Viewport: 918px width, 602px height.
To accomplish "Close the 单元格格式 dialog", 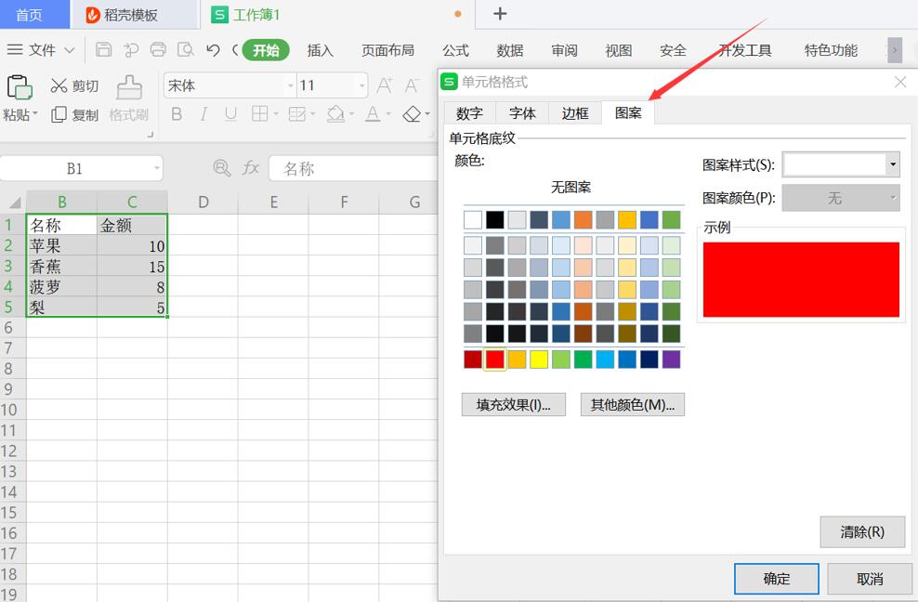I will point(900,82).
